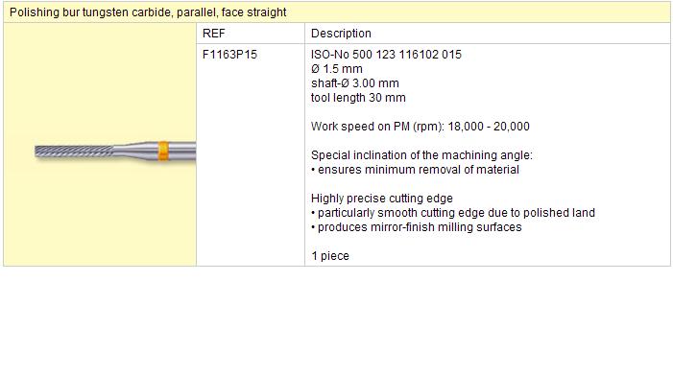Viewport: 673px width, 375px height.
Task: Click the shaft-Ø 3.00 mm line
Action: point(354,83)
